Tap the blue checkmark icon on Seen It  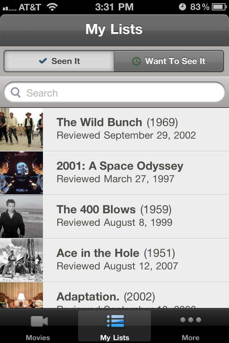[x=43, y=61]
